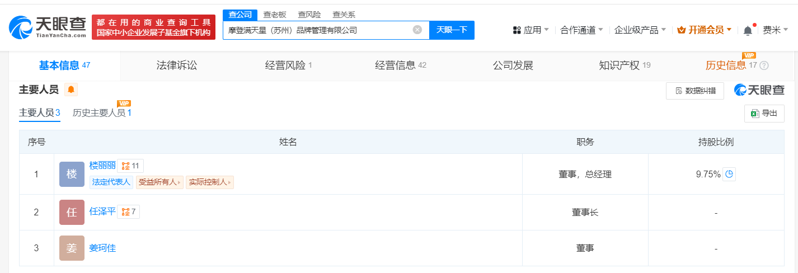
Task: Open the notification bell in header
Action: click(x=748, y=30)
